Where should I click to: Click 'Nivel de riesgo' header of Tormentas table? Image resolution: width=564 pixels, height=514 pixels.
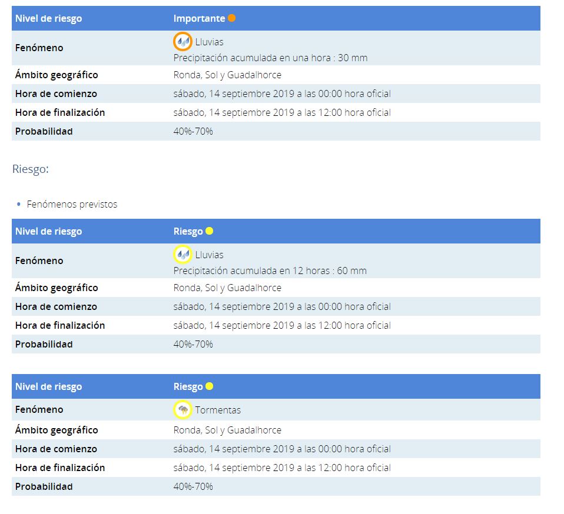coord(48,386)
